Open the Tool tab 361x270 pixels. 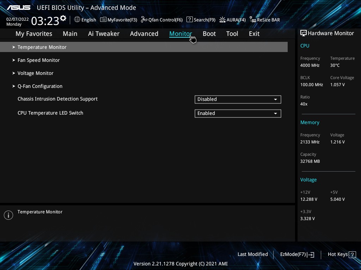pos(232,34)
